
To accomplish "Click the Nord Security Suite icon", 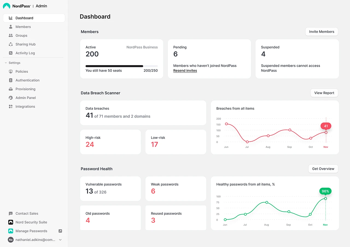I will pos(11,222).
